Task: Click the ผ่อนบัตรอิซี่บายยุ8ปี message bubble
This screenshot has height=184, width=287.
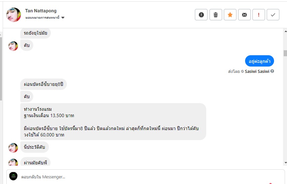Action: (44, 84)
